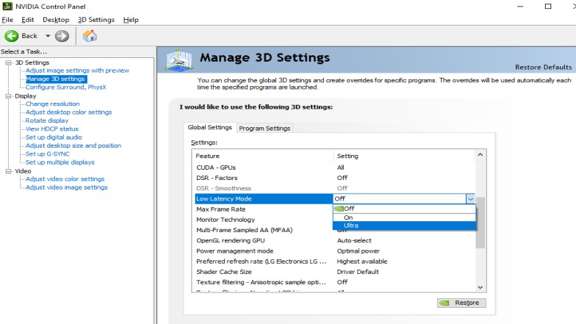This screenshot has height=324, width=576.
Task: Collapse the Display tree node
Action: point(8,96)
